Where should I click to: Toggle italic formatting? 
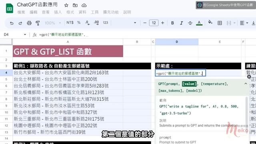[181, 23]
